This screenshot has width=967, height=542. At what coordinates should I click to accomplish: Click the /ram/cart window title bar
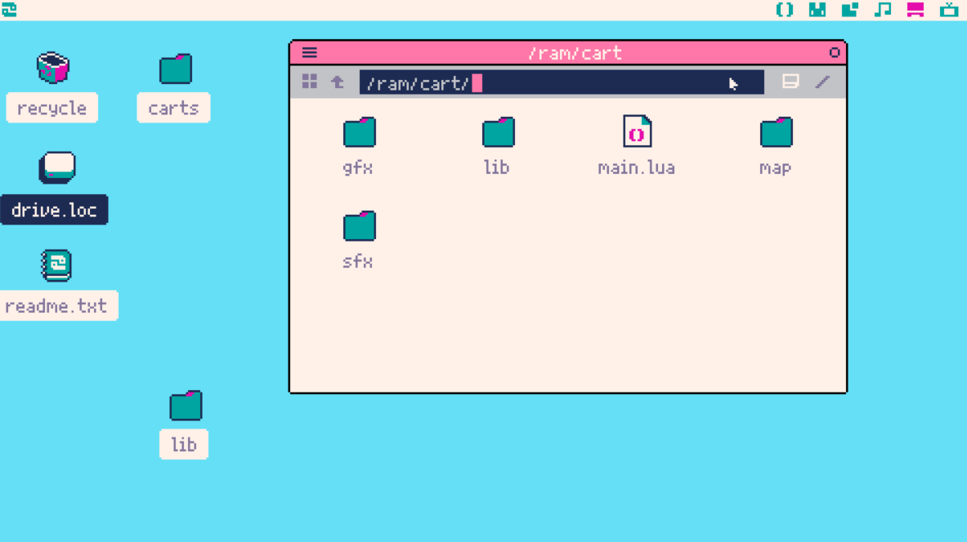click(x=568, y=53)
